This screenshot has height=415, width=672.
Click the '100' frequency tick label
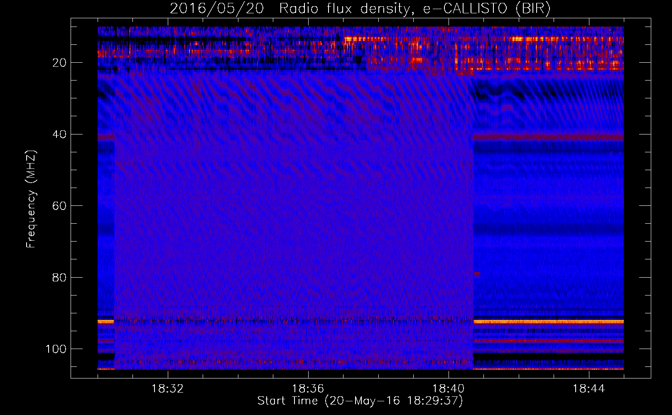click(x=56, y=349)
